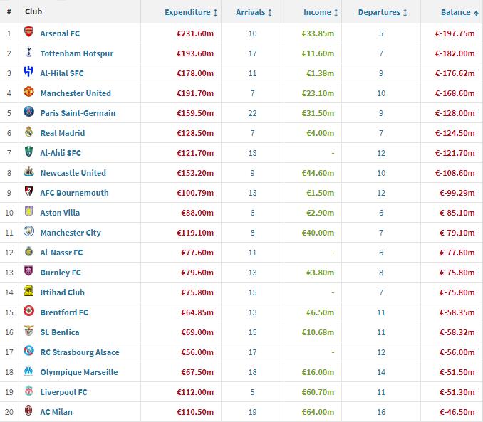Click the Paris Saint-Germain crest icon
Screen dimensions: 483x422
pos(28,112)
